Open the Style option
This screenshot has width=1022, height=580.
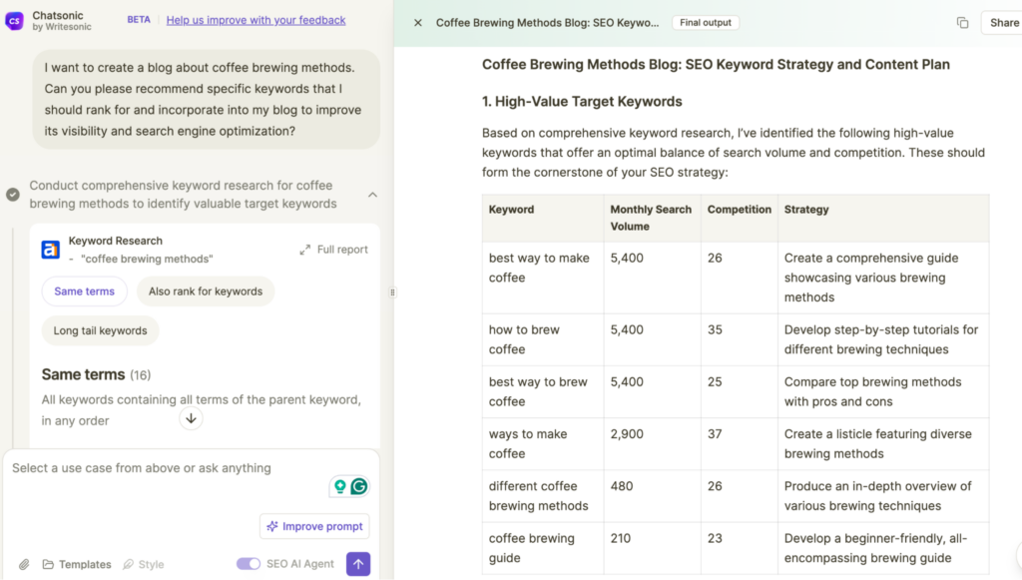pyautogui.click(x=144, y=564)
